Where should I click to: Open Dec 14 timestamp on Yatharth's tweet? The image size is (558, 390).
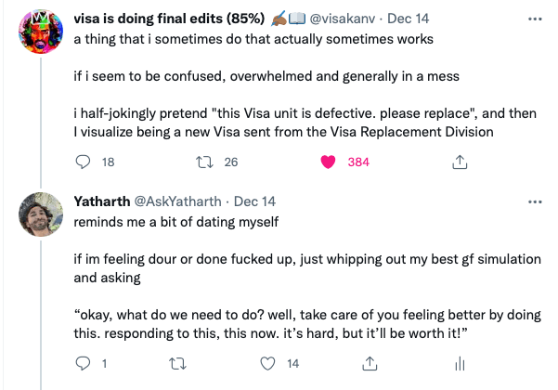[255, 201]
